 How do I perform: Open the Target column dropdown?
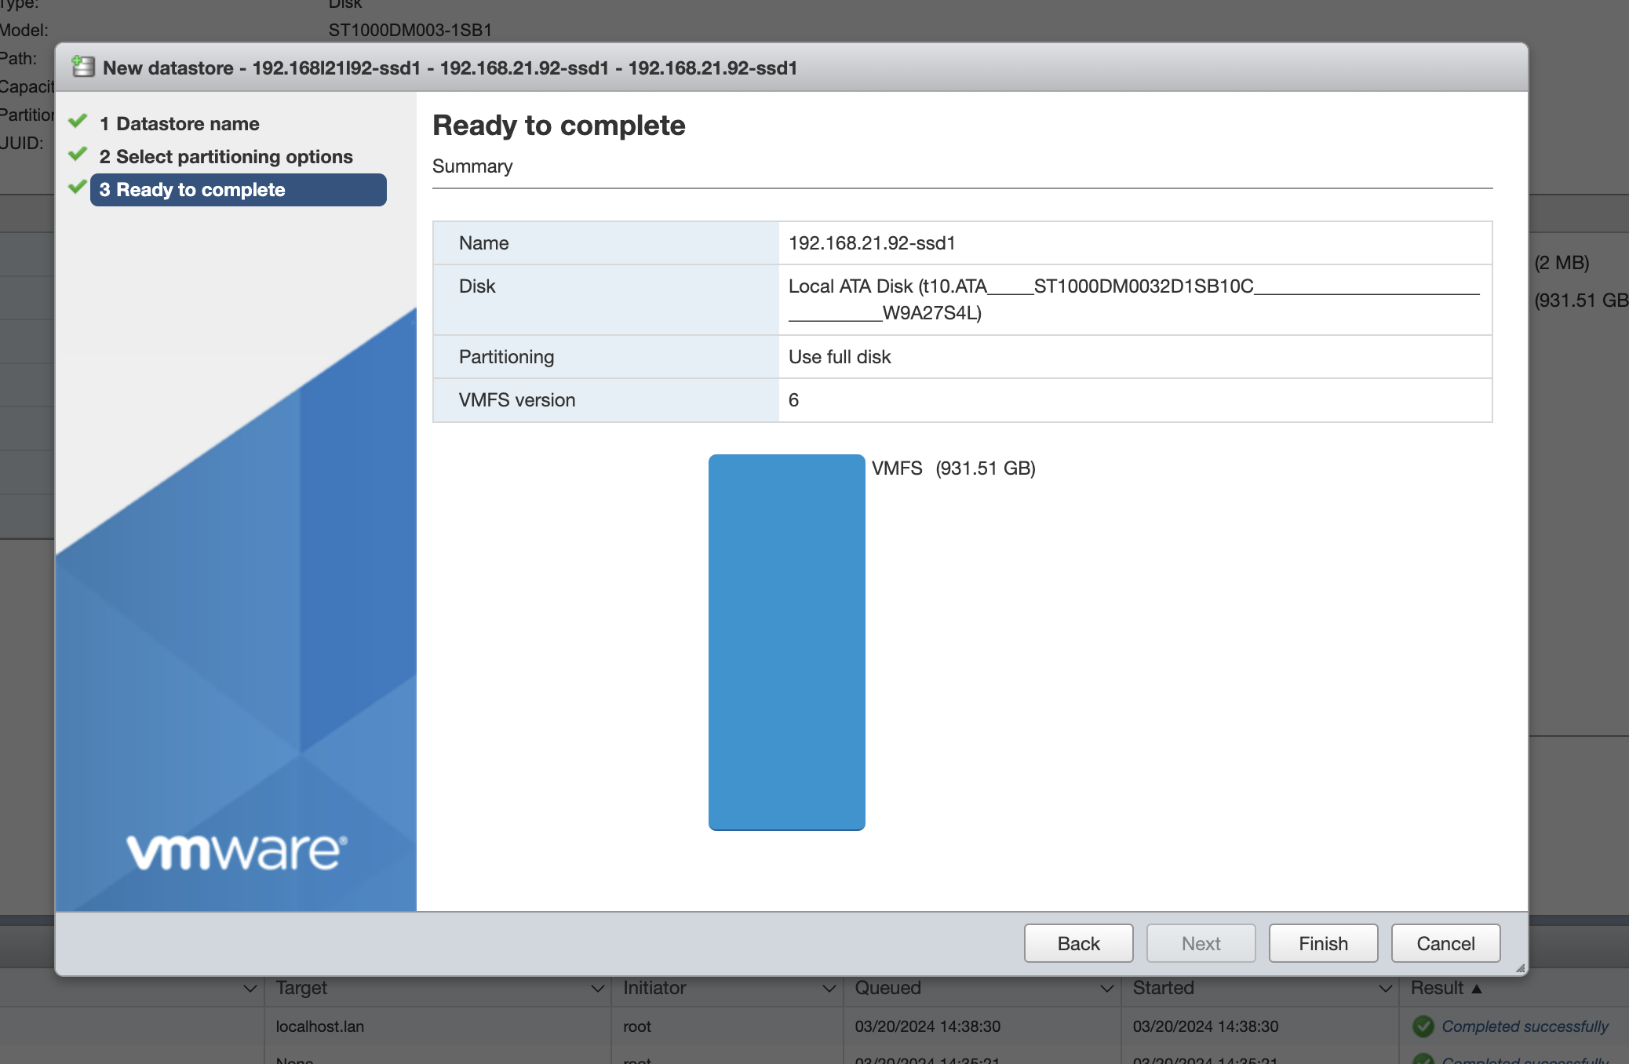click(597, 989)
